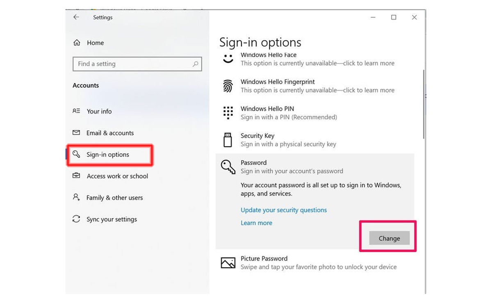Follow the Learn more link

coord(256,223)
